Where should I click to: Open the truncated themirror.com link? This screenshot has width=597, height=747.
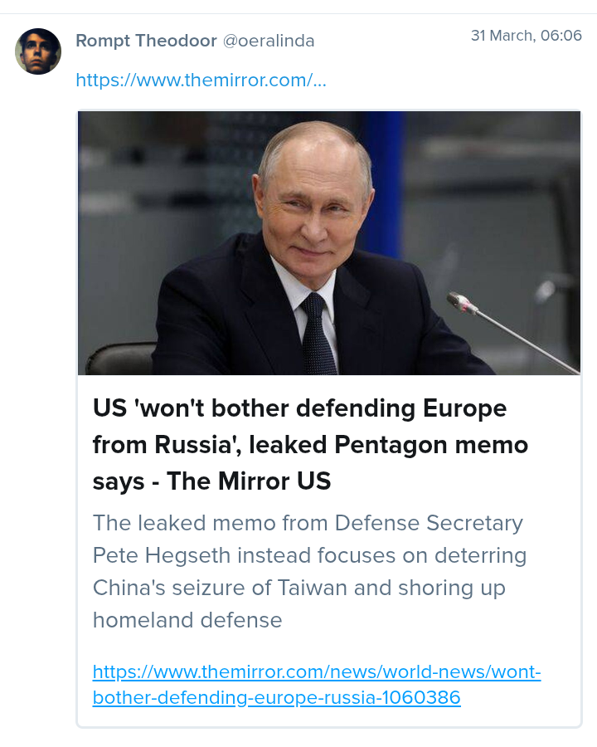[200, 80]
